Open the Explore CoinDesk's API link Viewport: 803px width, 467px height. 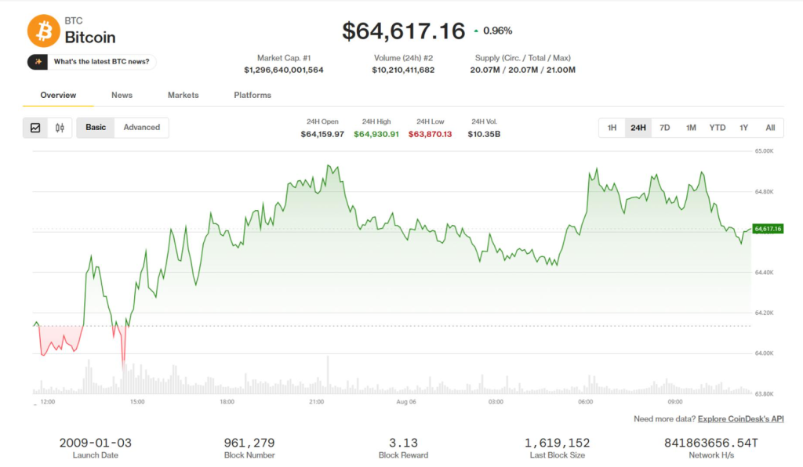740,419
